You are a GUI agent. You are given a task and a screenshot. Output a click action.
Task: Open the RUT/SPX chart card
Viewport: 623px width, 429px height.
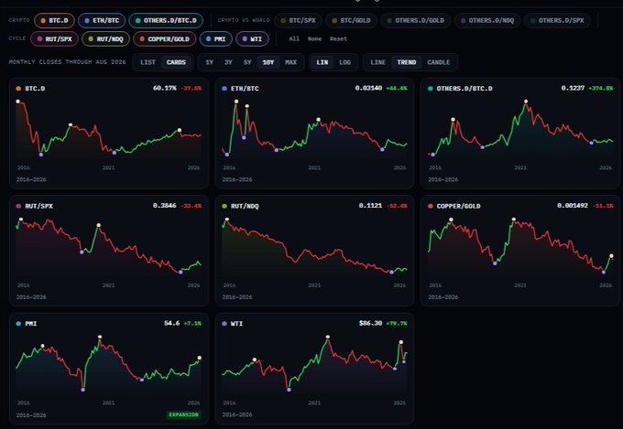109,251
